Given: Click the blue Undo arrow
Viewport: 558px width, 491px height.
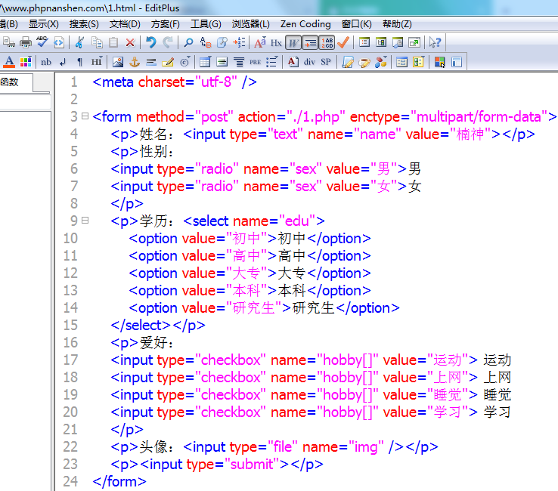Looking at the screenshot, I should tap(151, 42).
